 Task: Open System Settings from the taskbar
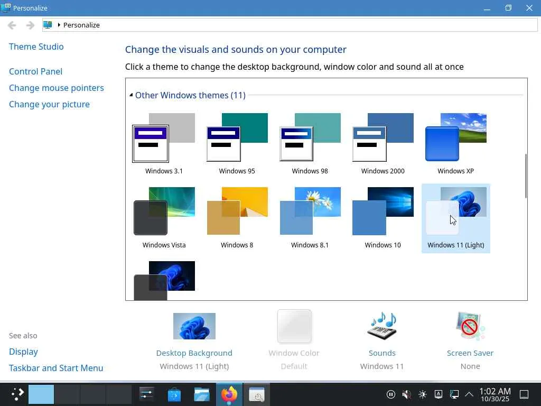(147, 394)
